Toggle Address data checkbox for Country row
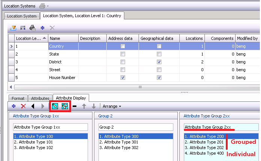The height and width of the screenshot is (161, 261). 123,46
